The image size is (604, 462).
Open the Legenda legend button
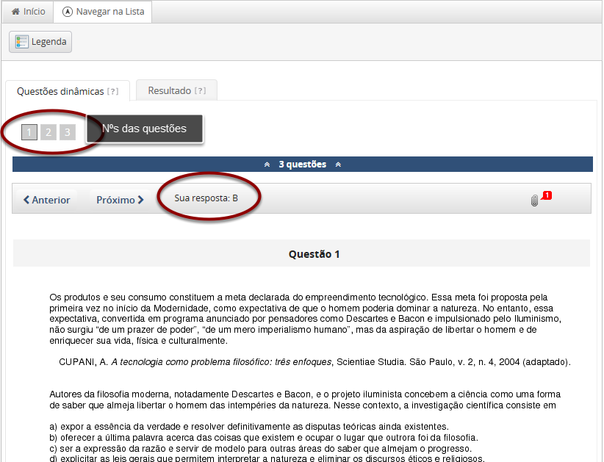(x=41, y=42)
